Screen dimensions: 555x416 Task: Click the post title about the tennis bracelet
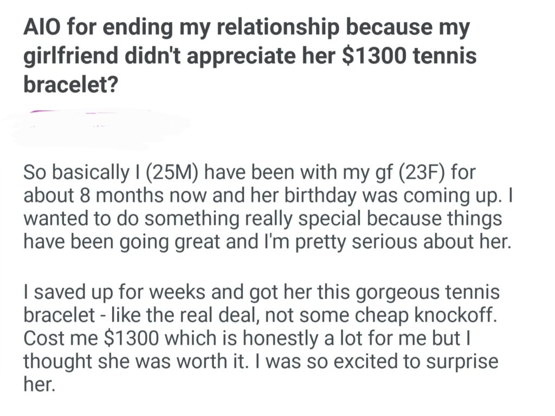point(249,57)
